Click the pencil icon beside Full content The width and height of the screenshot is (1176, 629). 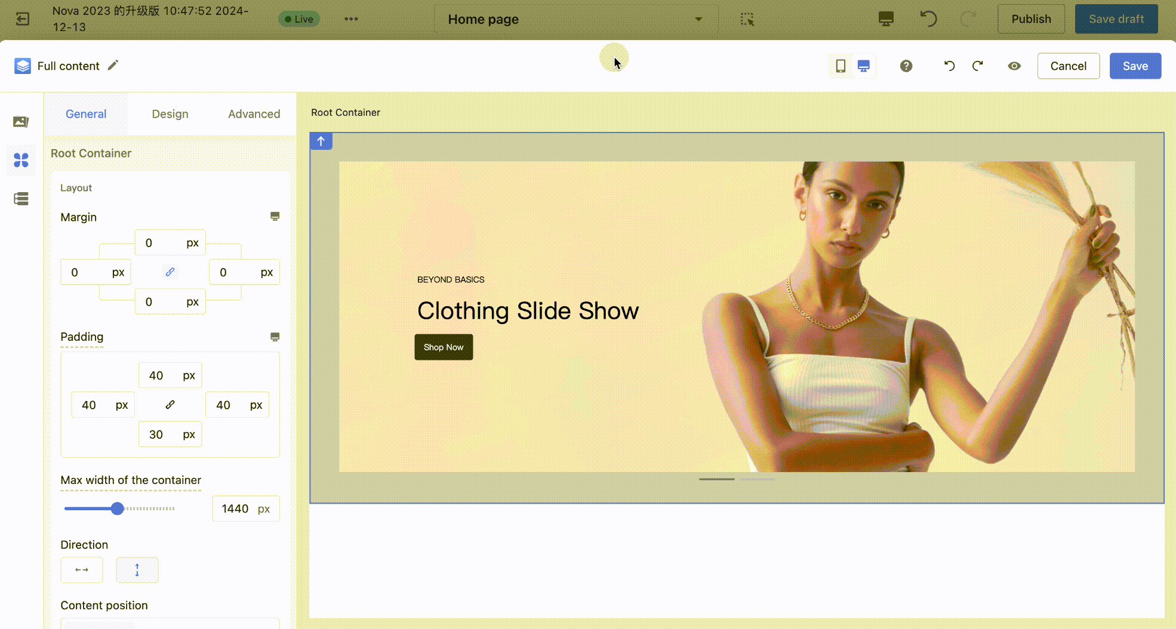click(113, 65)
